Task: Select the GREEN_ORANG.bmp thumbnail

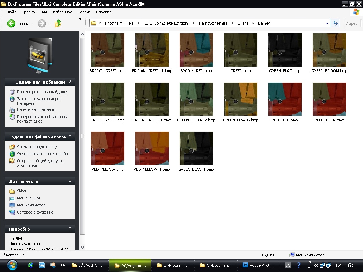Action: point(241,99)
